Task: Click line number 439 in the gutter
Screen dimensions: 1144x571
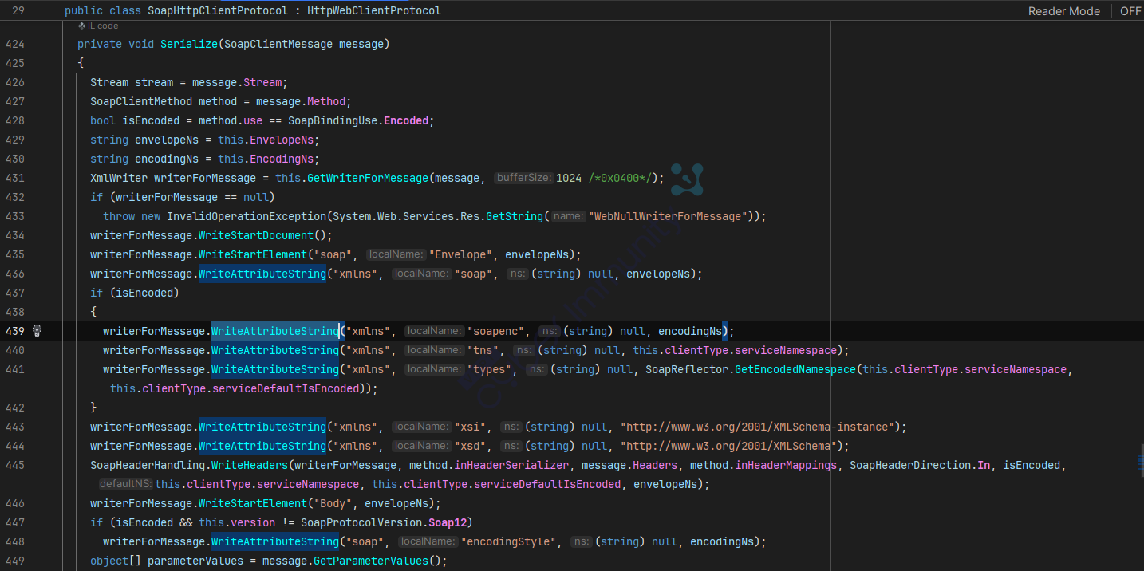Action: [x=14, y=331]
